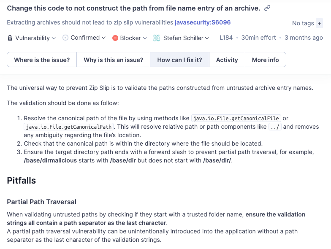
Task: Select the How can I fix it? tab
Action: point(179,60)
